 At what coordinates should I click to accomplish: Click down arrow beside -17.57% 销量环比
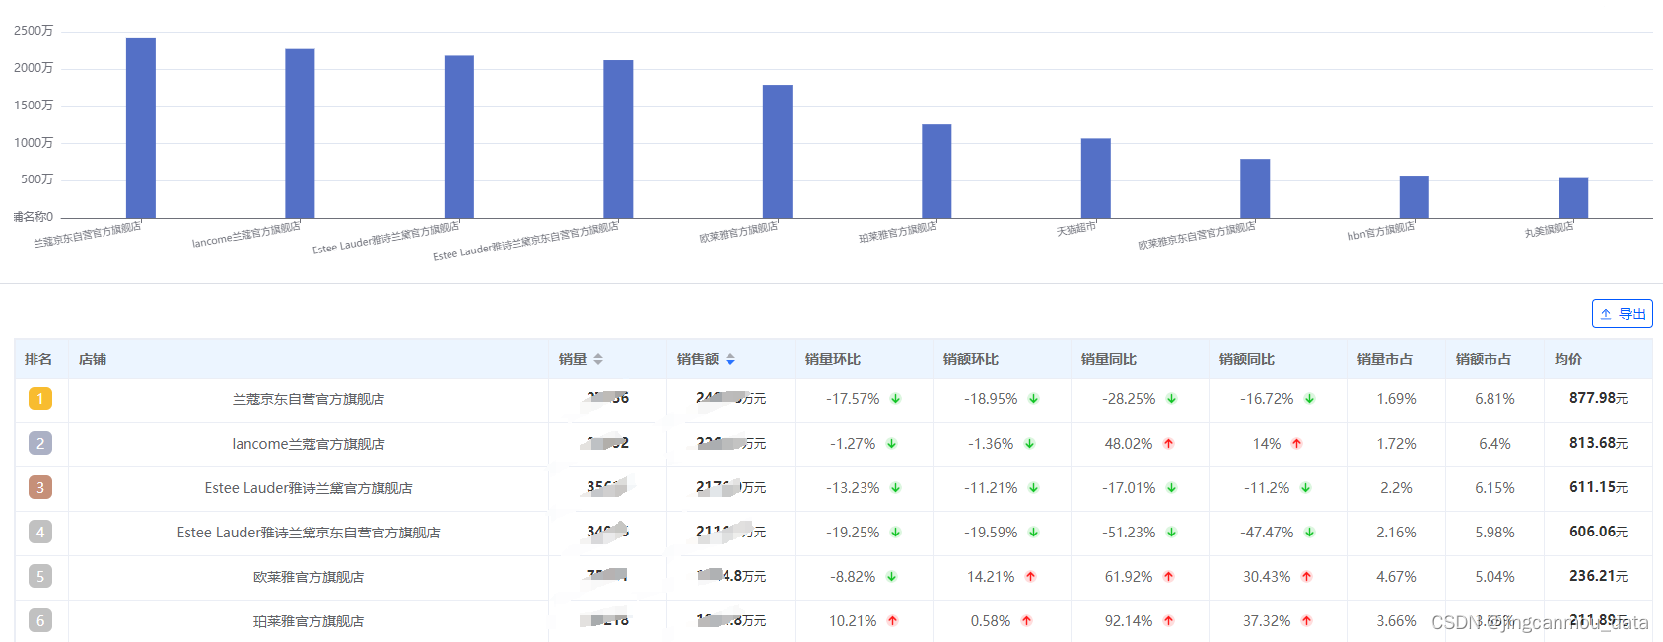tap(895, 399)
